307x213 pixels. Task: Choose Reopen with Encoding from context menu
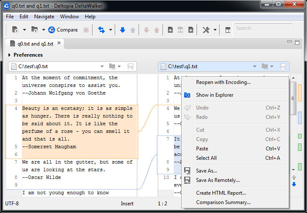[x=223, y=82]
